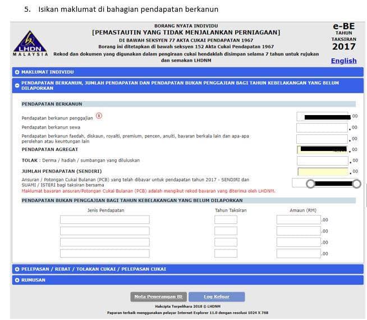Click PENDAPATAN AGREGAT amount field
Screen dimensions: 367x320
tap(322, 149)
